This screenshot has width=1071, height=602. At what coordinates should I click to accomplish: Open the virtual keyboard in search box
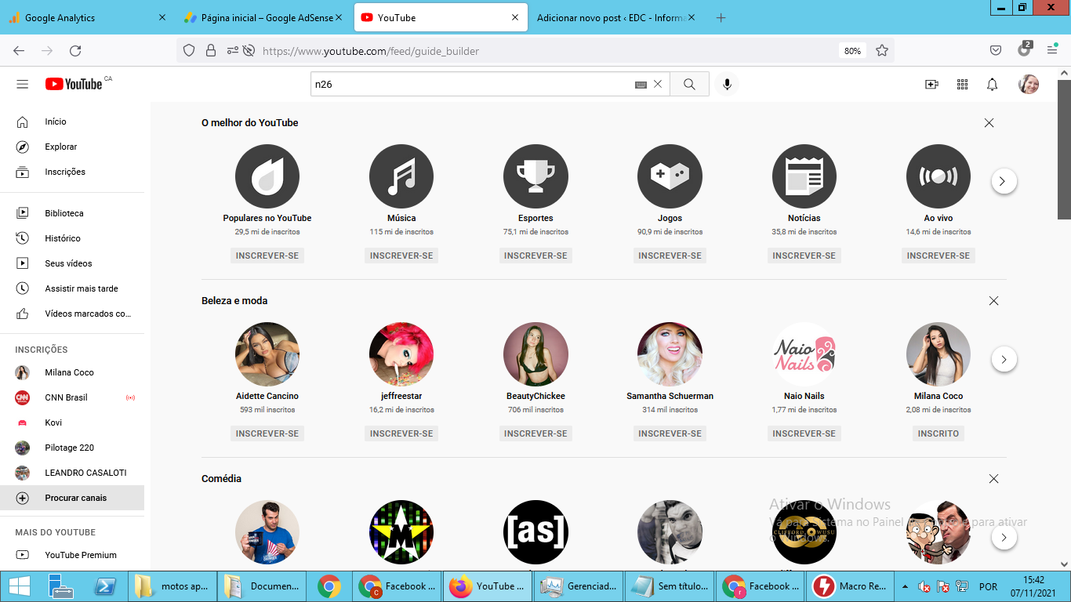pos(641,85)
